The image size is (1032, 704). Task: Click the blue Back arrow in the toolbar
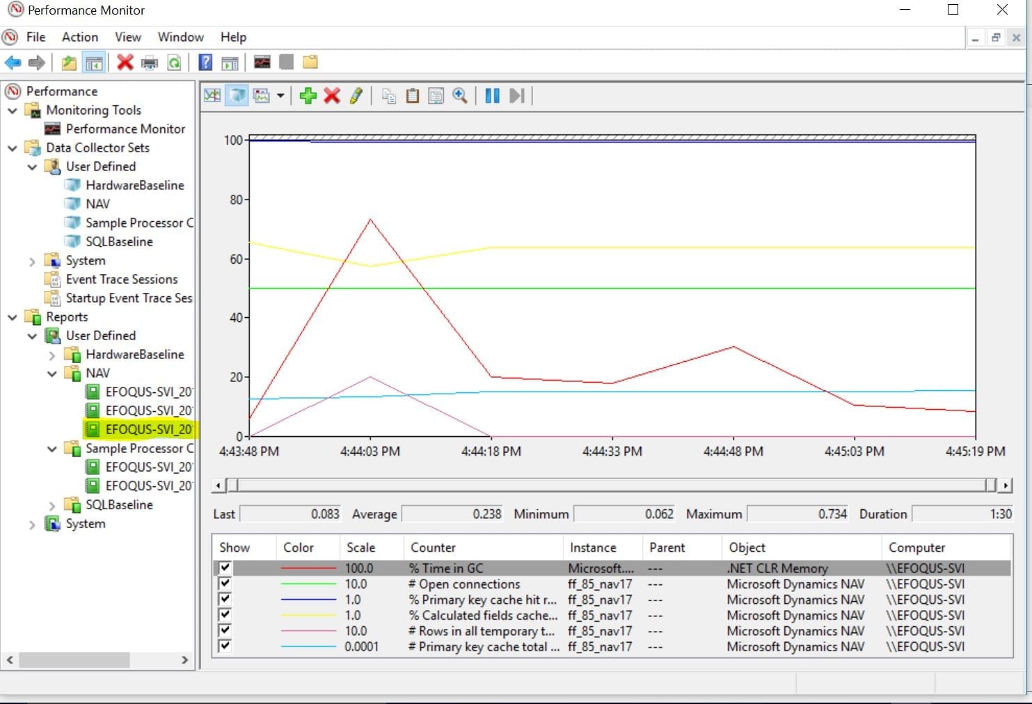point(13,63)
